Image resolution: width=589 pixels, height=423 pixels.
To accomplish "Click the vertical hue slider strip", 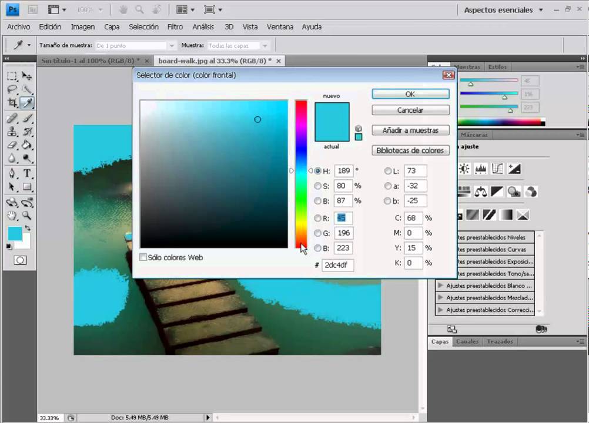I will tap(301, 174).
